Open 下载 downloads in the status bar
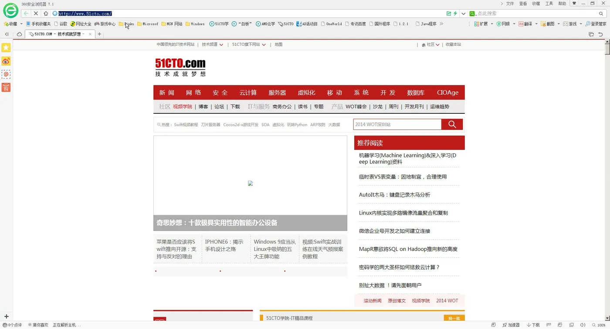Screen dimensions: 610x329 (533, 325)
